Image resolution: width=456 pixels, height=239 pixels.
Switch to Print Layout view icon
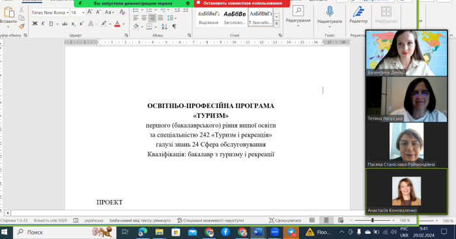326,220
